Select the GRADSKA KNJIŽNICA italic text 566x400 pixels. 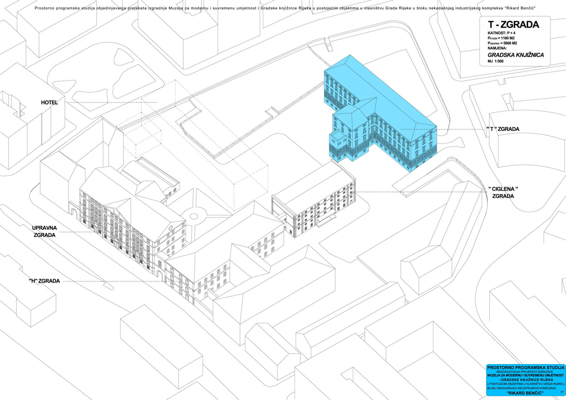pyautogui.click(x=515, y=55)
